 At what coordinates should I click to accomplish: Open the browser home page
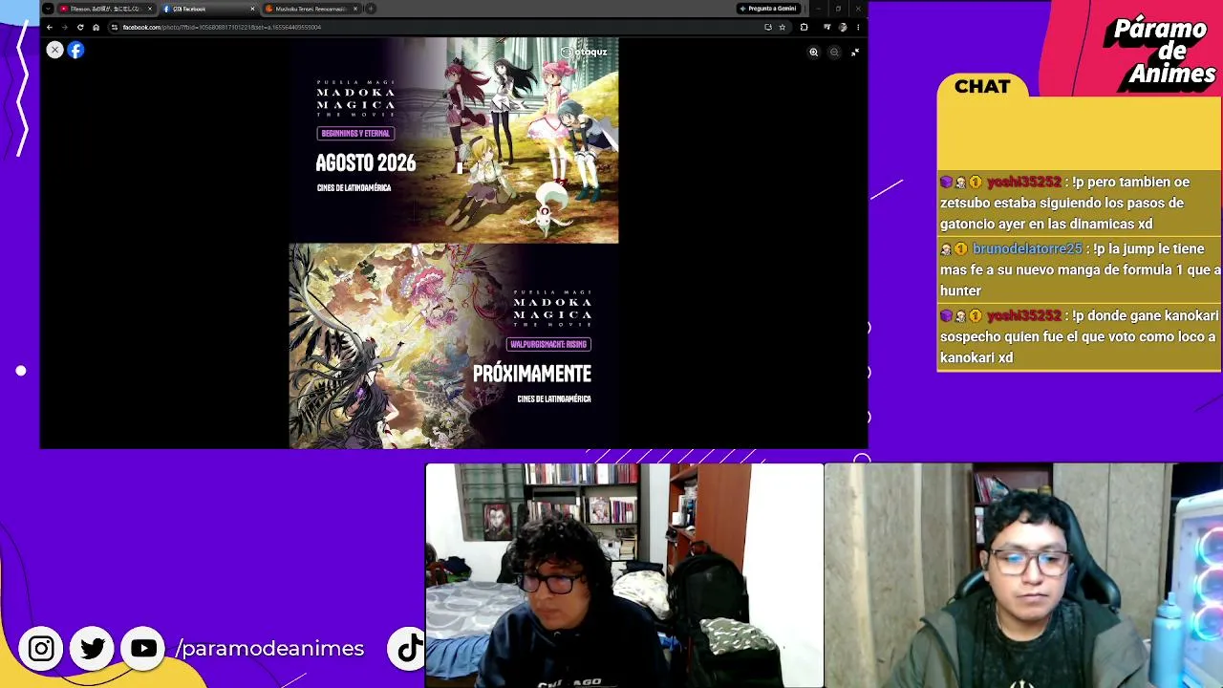[x=96, y=27]
